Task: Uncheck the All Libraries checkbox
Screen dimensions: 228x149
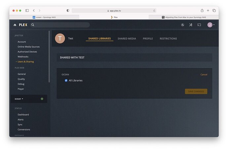Action: (x=66, y=80)
